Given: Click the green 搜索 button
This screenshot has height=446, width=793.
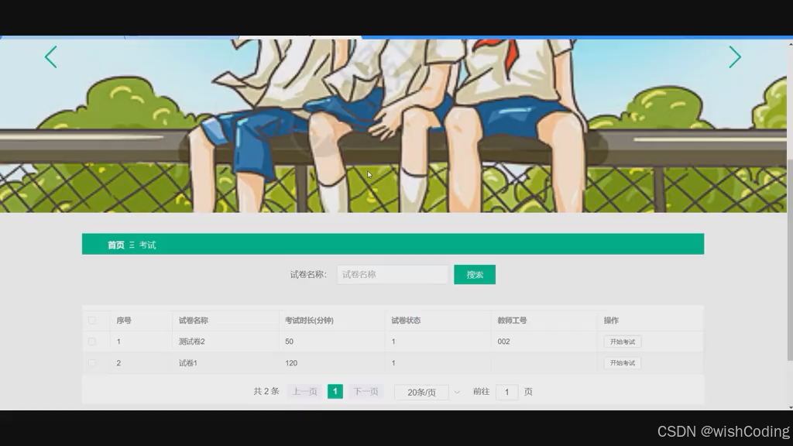Looking at the screenshot, I should 475,275.
